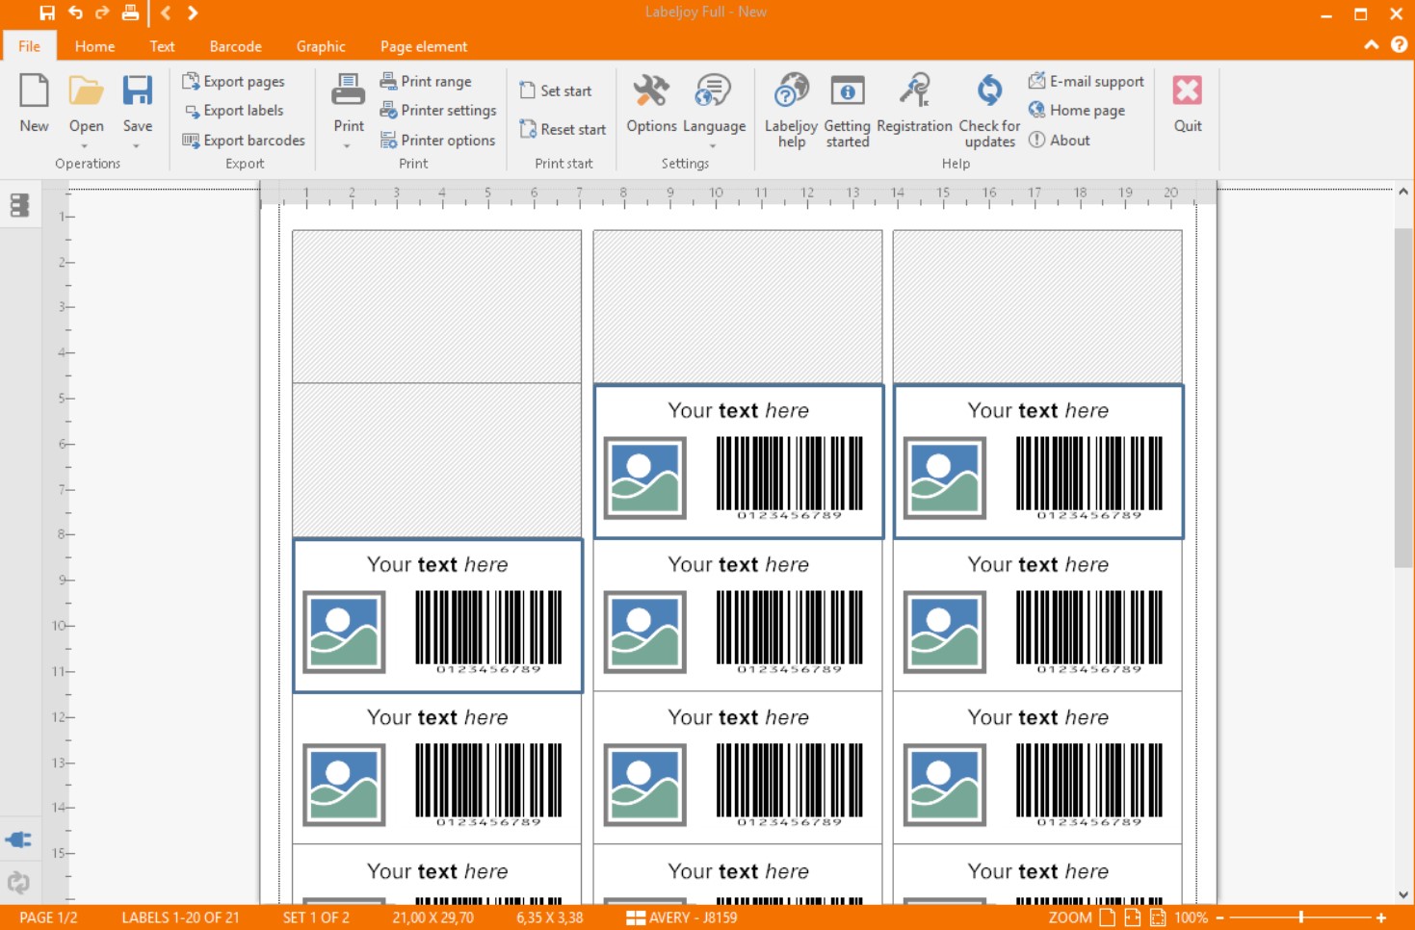The height and width of the screenshot is (930, 1415).
Task: Click the quick print icon in title bar
Action: tap(130, 13)
